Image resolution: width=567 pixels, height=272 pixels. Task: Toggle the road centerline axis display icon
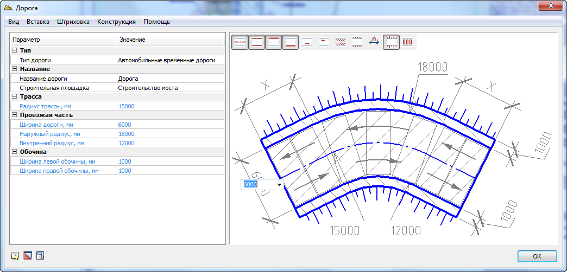pos(240,42)
